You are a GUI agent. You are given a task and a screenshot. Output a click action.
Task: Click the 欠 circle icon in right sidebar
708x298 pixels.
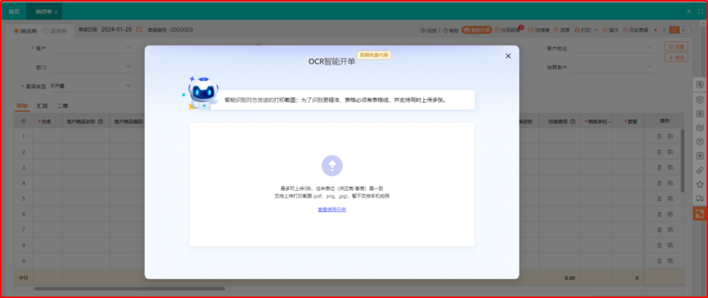point(700,142)
